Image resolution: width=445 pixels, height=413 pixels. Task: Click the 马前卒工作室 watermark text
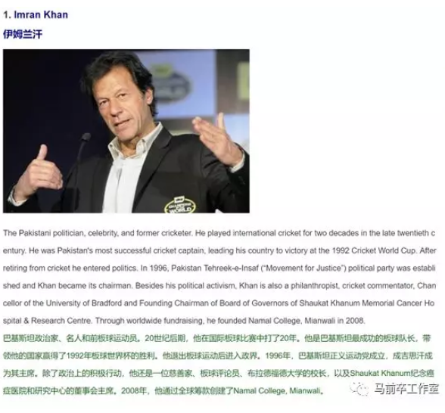[406, 389]
